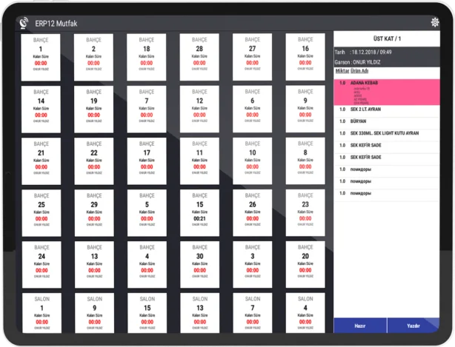455x347 pixels.
Task: Open table BAHÇE 19 card
Action: [93, 109]
